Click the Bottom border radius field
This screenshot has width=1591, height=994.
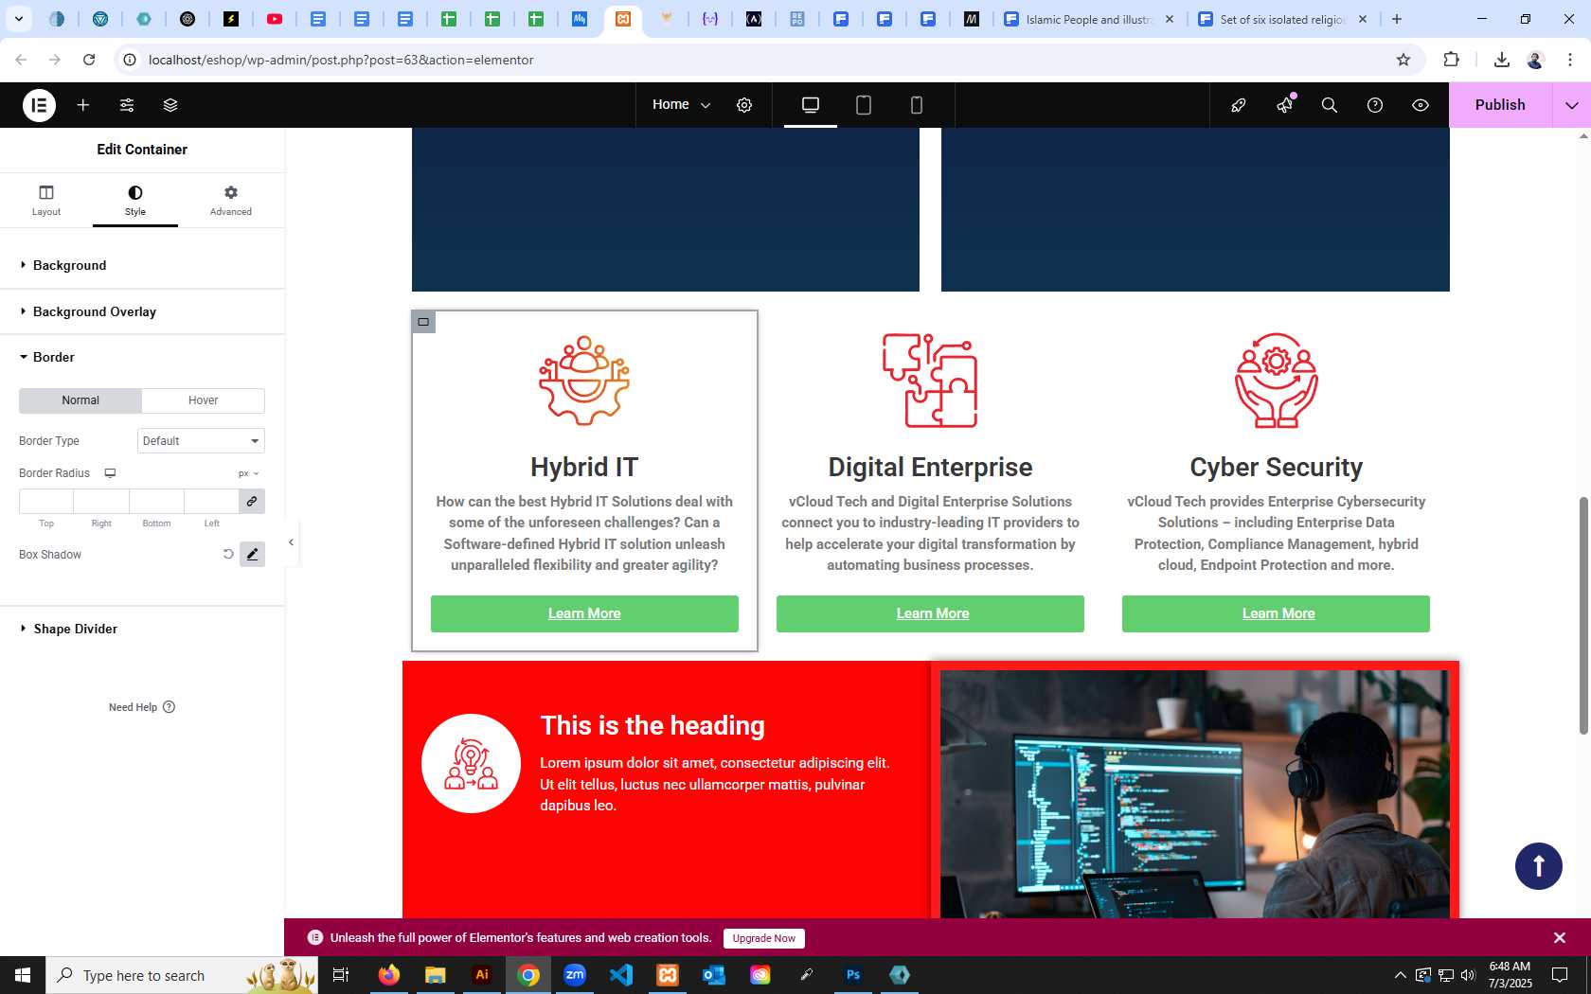(156, 501)
